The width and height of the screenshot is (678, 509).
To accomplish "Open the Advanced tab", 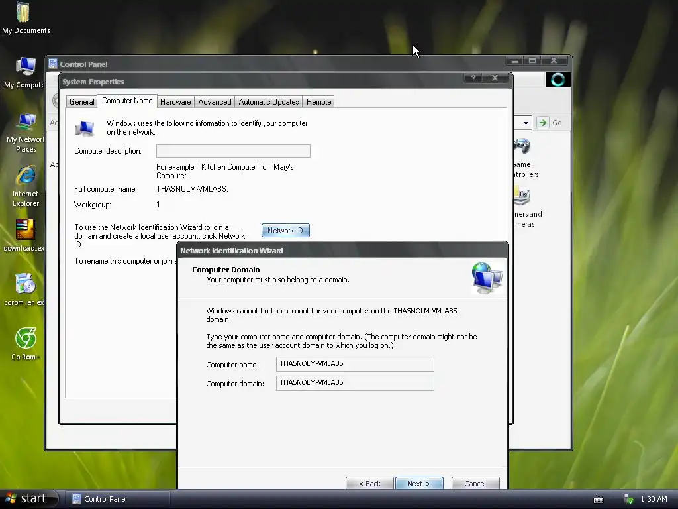I will (x=215, y=102).
